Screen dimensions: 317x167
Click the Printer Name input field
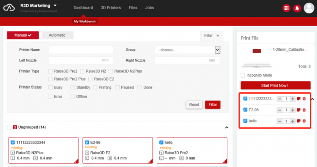coord(81,50)
